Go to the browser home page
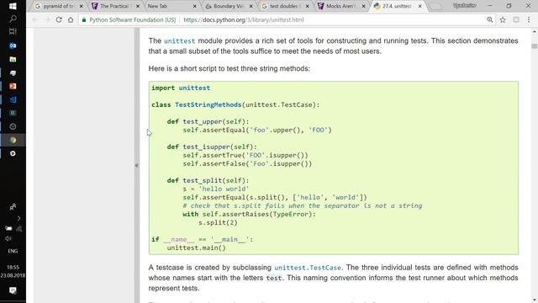This screenshot has height=303, width=538. [x=71, y=20]
